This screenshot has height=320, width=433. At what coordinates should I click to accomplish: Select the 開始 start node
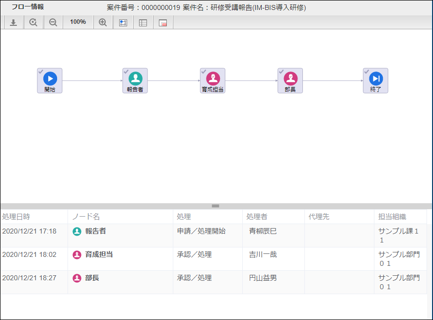tap(50, 80)
